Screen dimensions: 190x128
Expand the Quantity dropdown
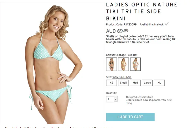point(112,99)
